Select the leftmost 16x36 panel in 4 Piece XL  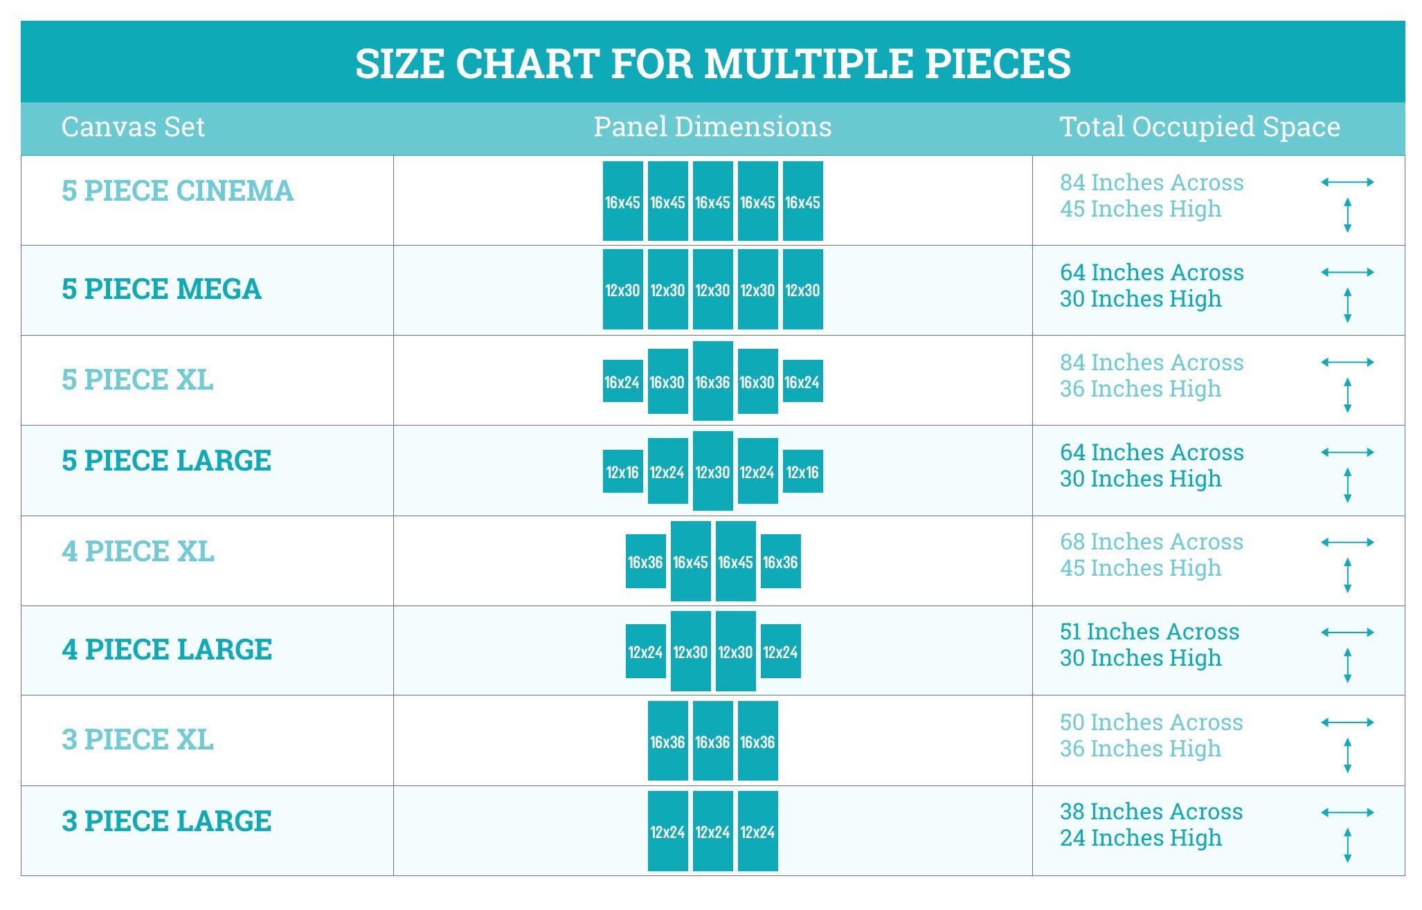click(646, 561)
